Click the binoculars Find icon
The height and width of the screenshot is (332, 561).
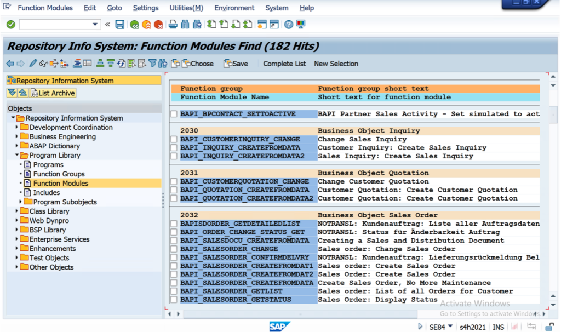185,24
